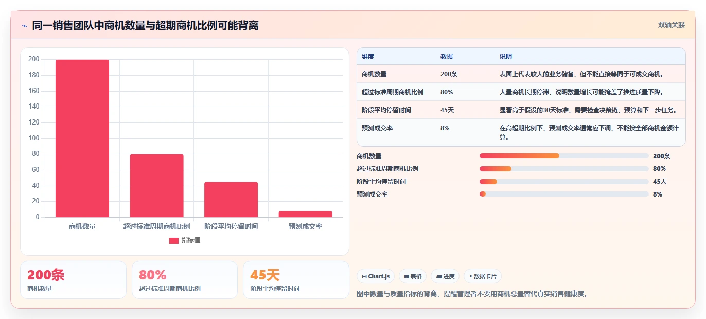Click the 45天 cell in the table
This screenshot has width=706, height=319.
pos(447,110)
